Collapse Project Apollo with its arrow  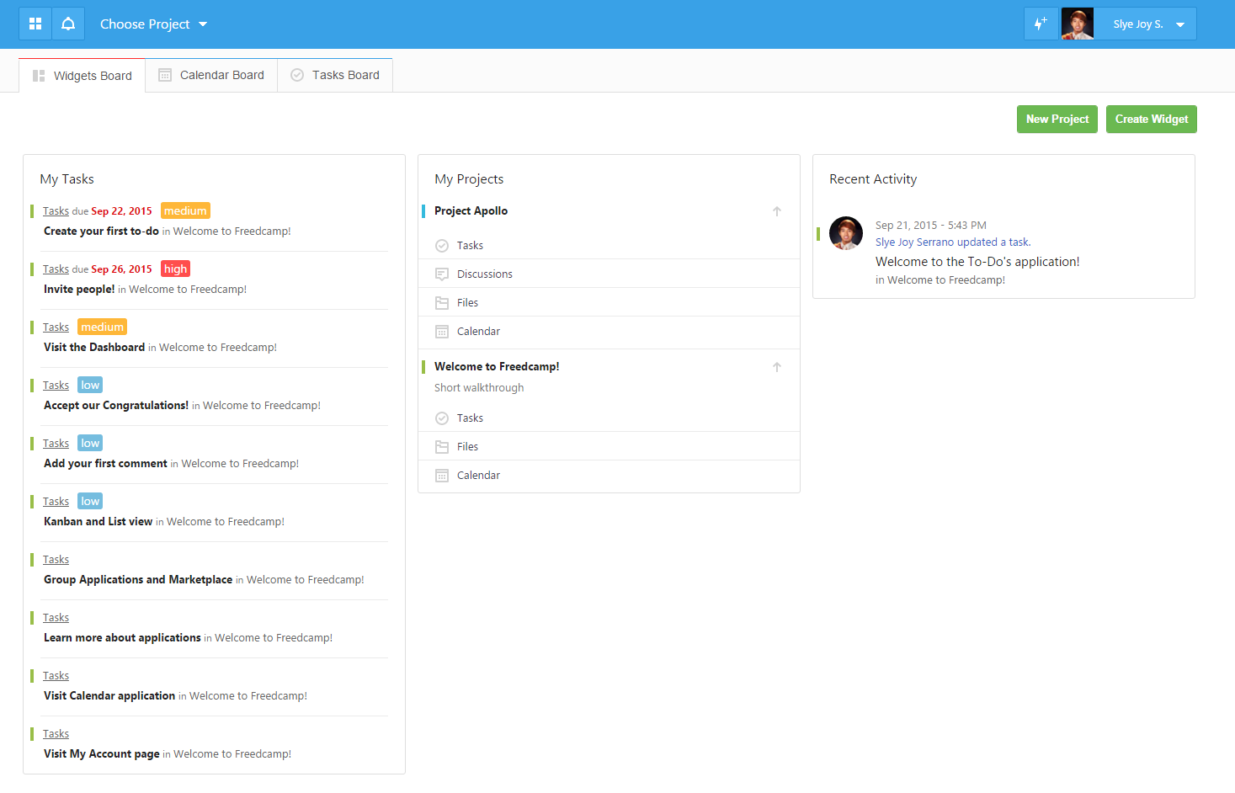777,211
